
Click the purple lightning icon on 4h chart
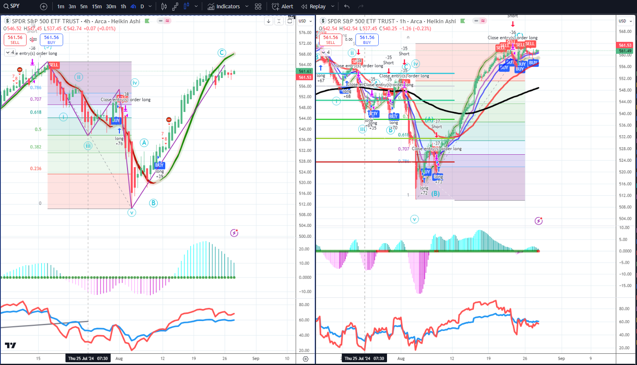[234, 233]
